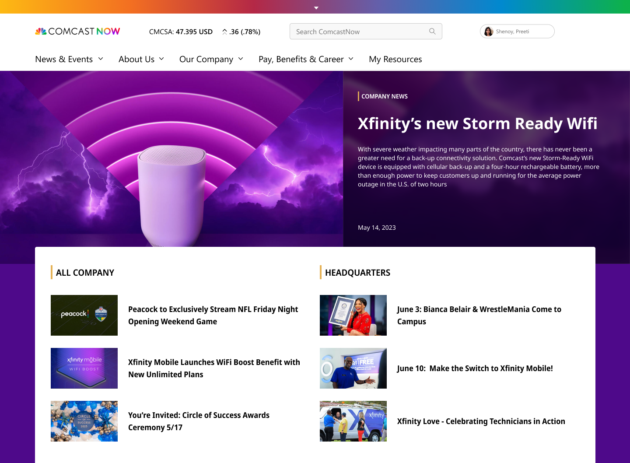Click the Company News label
630x463 pixels.
click(384, 96)
